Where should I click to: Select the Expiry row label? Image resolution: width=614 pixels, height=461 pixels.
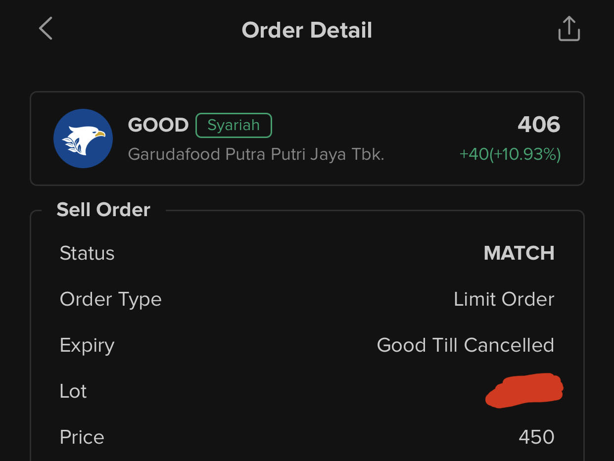coord(87,345)
